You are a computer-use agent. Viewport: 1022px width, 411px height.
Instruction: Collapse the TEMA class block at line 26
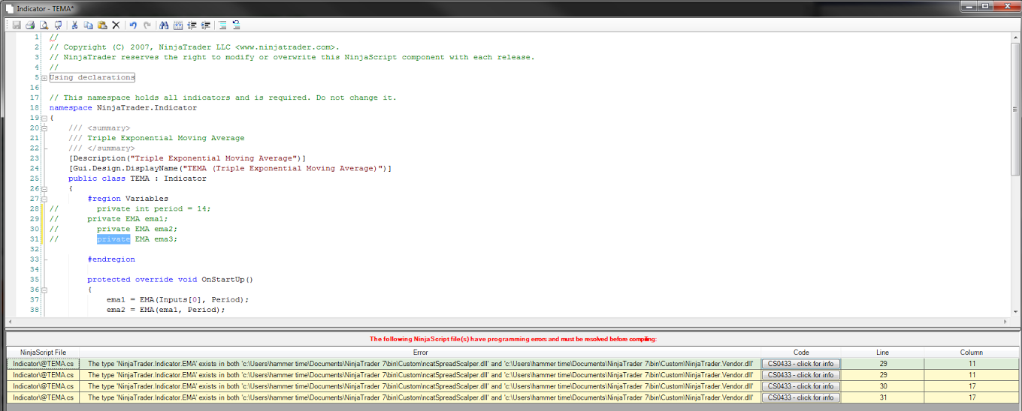[44, 189]
